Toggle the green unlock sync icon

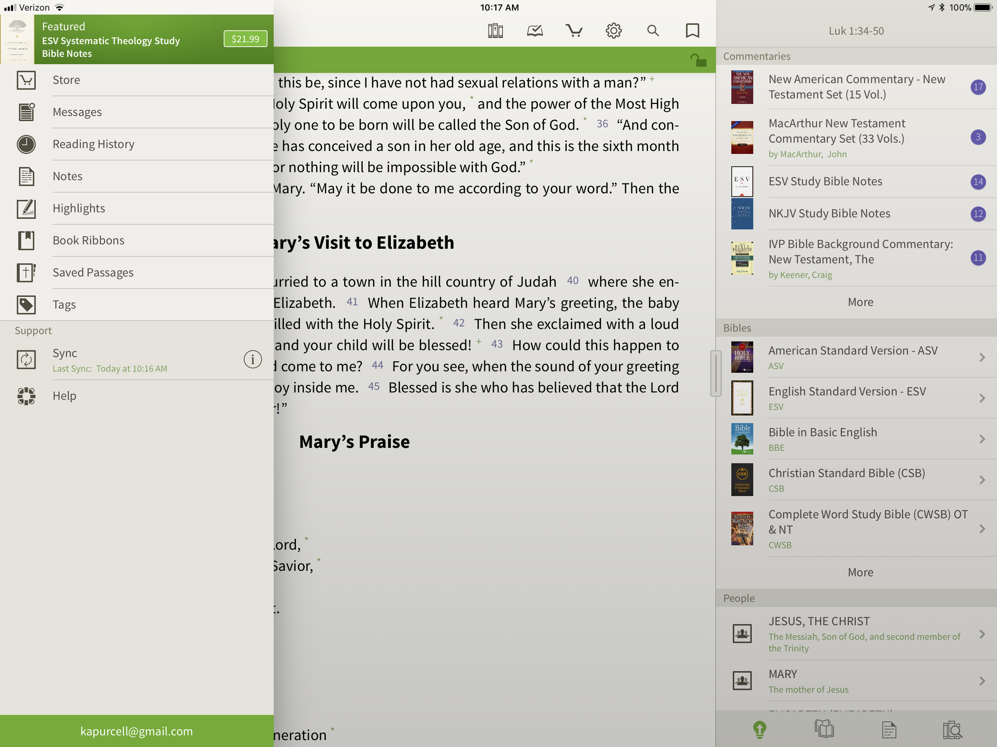(x=698, y=60)
